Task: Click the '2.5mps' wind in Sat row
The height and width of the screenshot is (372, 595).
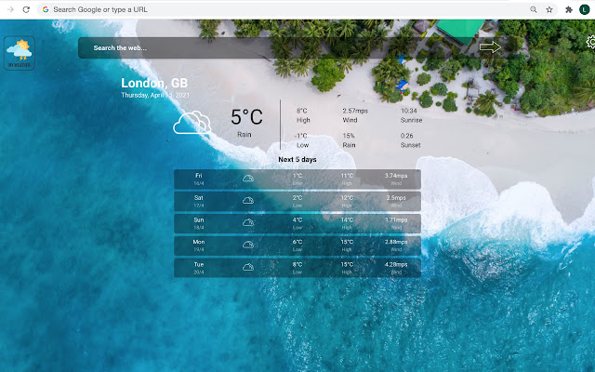Action: point(396,198)
